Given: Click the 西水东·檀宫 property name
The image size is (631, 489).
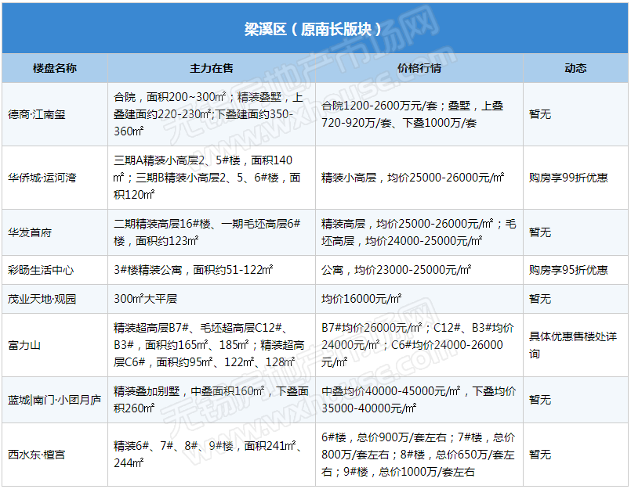Looking at the screenshot, I should [x=37, y=455].
